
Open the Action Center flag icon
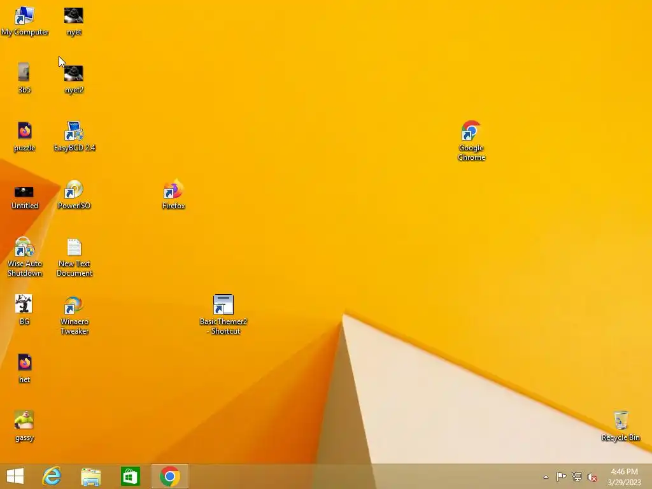coord(561,477)
